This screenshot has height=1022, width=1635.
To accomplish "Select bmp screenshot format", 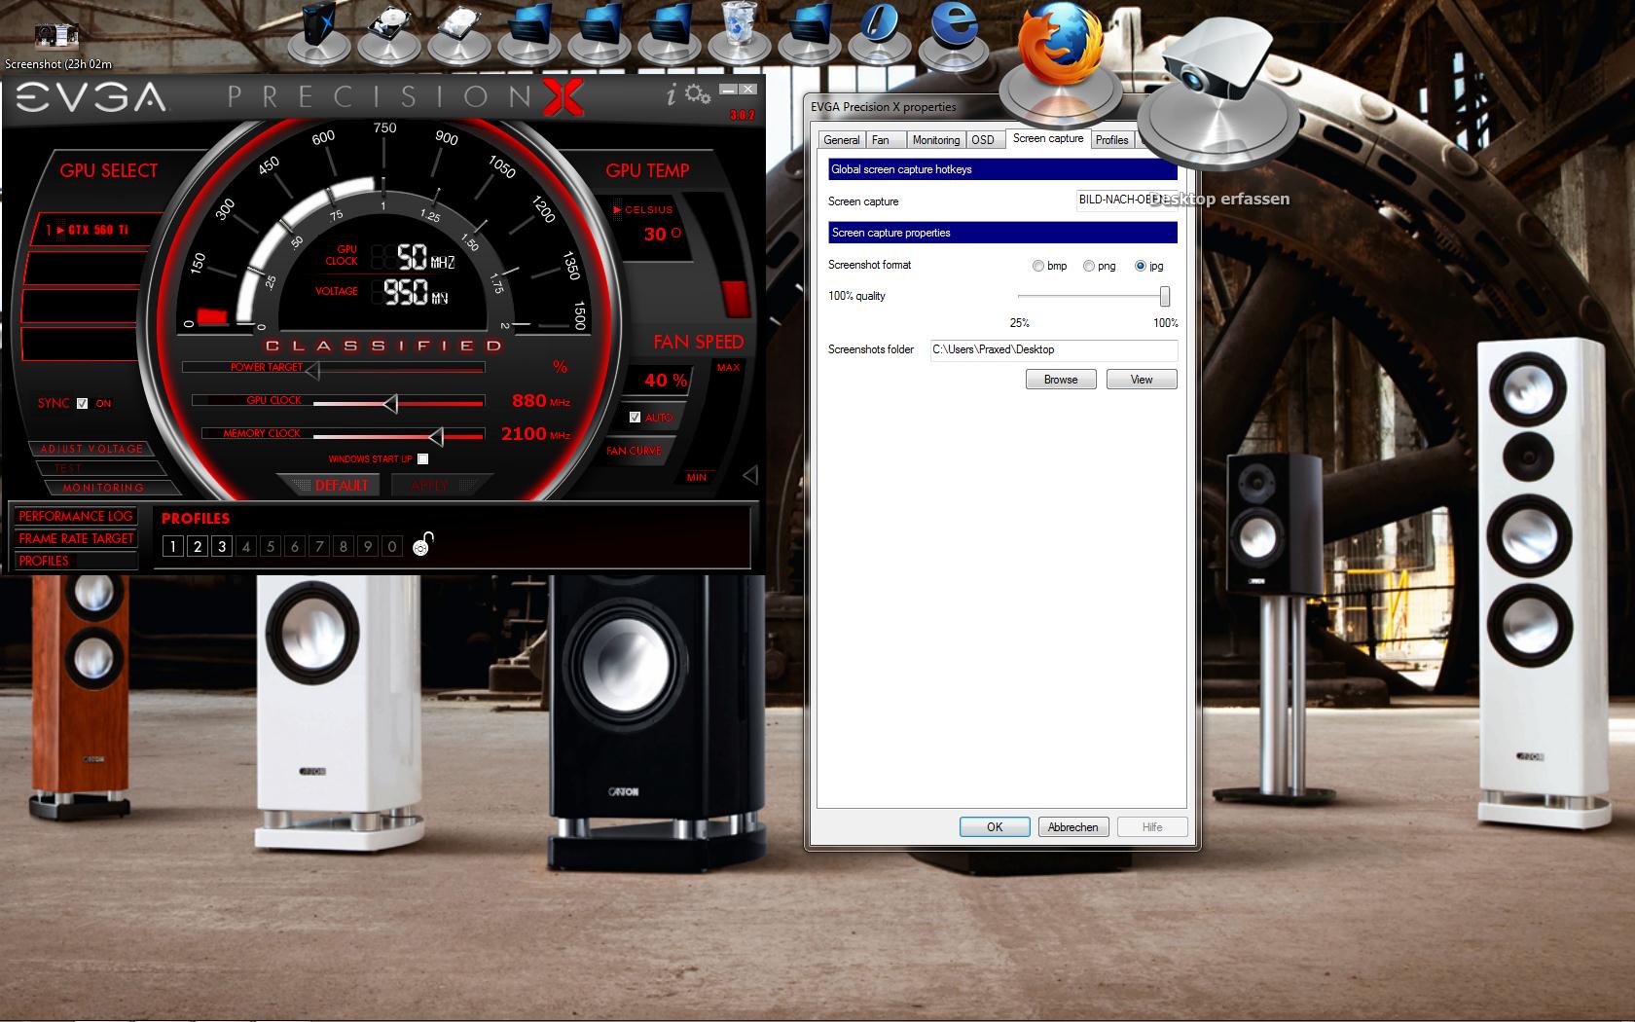I will click(x=1037, y=266).
